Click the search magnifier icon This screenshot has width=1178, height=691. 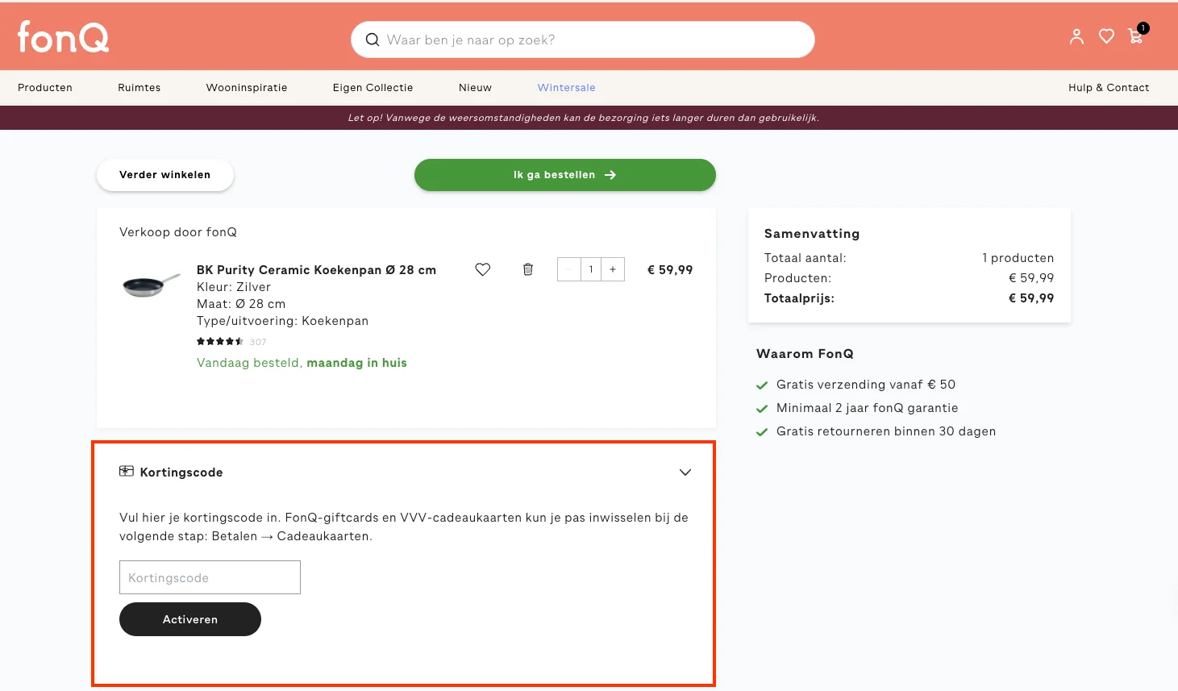coord(372,40)
